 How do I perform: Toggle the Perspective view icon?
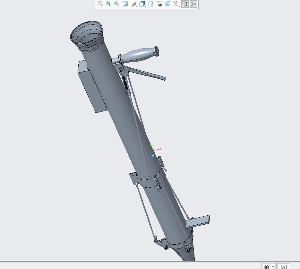[168, 4]
